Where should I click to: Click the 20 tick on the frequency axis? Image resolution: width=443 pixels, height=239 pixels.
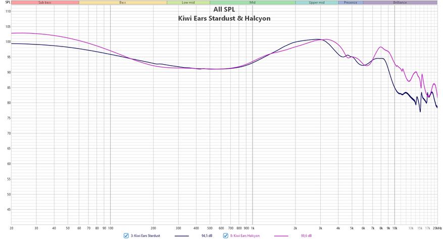pos(12,228)
